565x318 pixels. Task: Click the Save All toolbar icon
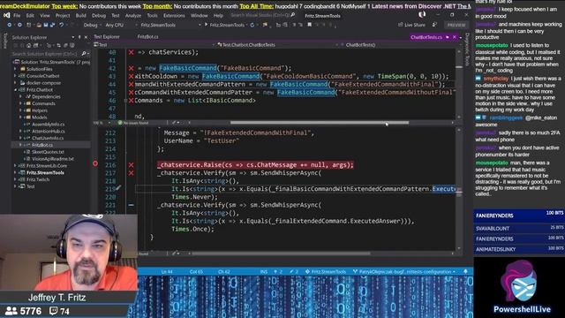(x=52, y=25)
